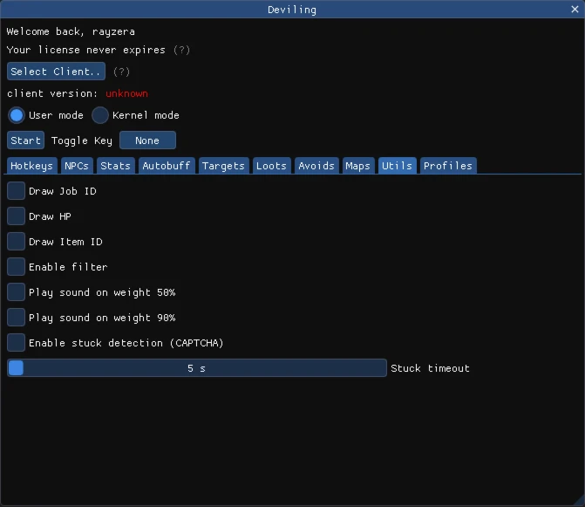This screenshot has width=585, height=507.
Task: Go to the Profiles tab
Action: (448, 166)
